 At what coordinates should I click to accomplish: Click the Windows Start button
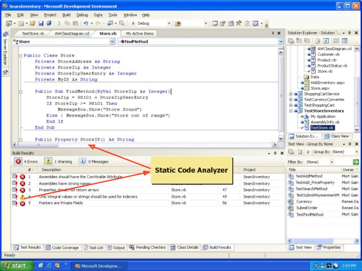(x=14, y=266)
